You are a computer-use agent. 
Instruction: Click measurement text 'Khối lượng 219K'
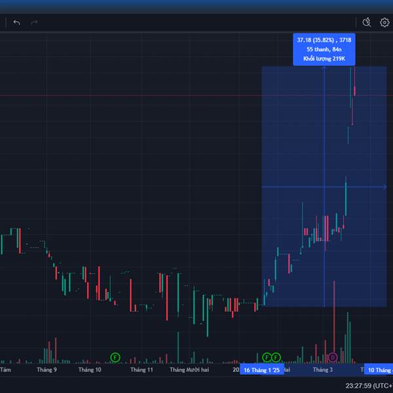point(324,59)
